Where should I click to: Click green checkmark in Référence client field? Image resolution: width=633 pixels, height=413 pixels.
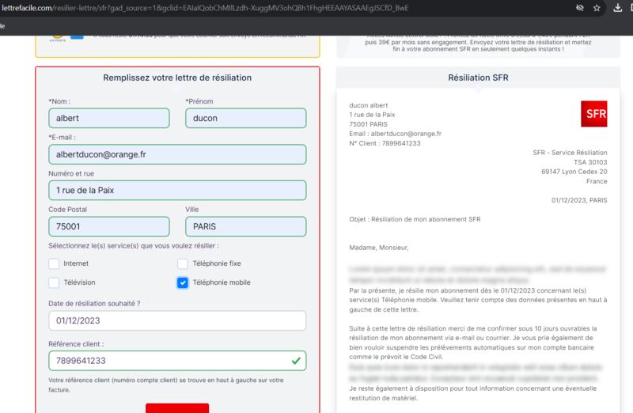click(x=296, y=361)
